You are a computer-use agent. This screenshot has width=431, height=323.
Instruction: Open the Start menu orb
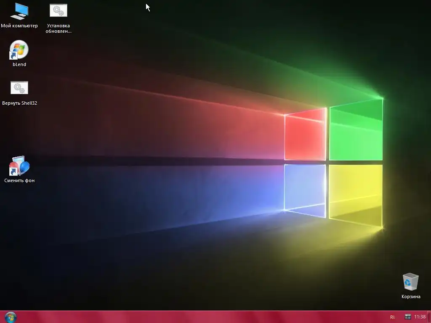[11, 317]
